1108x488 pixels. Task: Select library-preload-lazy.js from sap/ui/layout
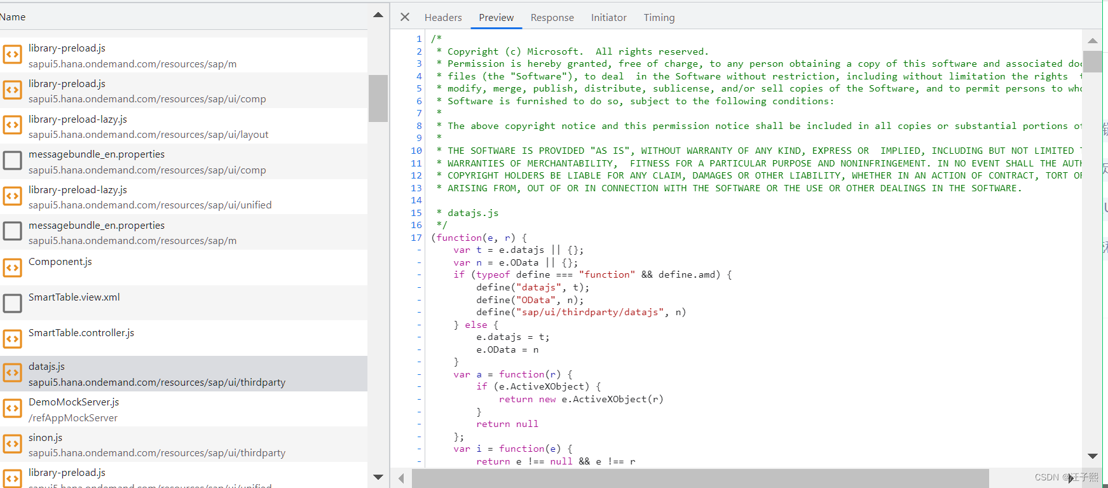click(184, 126)
